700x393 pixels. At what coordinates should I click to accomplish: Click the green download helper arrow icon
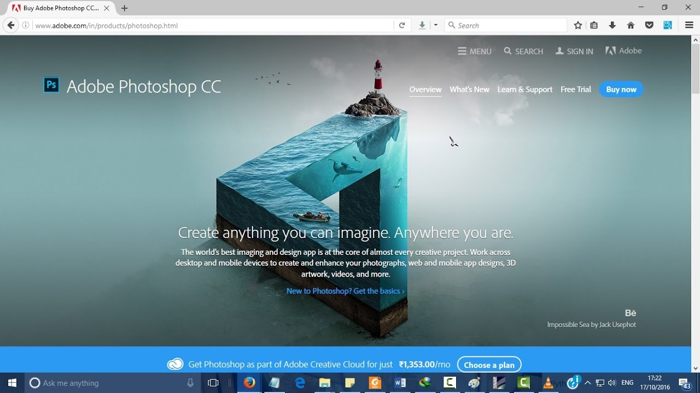click(422, 25)
